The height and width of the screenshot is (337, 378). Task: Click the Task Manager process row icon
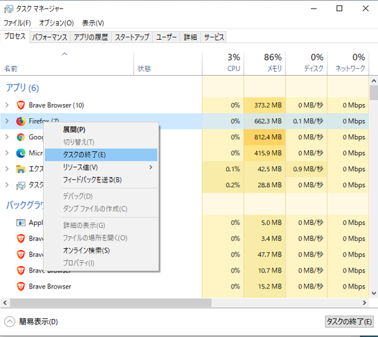pyautogui.click(x=21, y=185)
